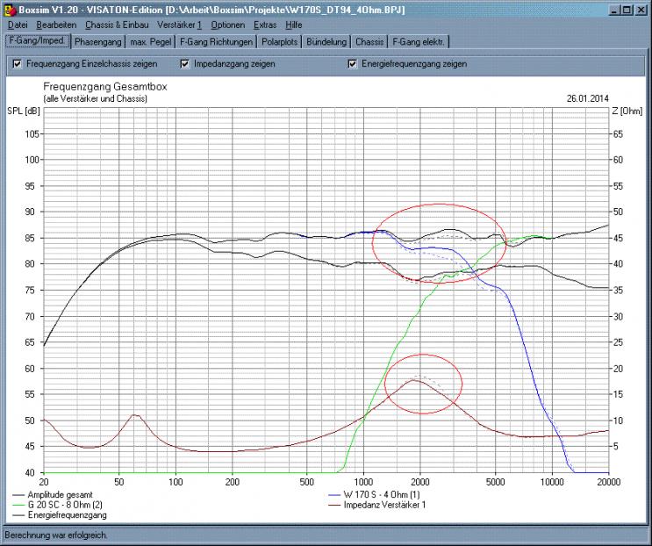The height and width of the screenshot is (546, 652).
Task: Open the F-Gang Richtungen tab
Action: pyautogui.click(x=216, y=42)
